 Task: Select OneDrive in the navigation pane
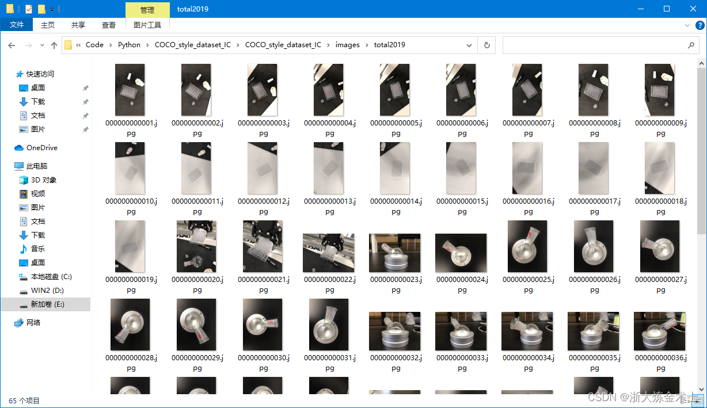coord(42,148)
